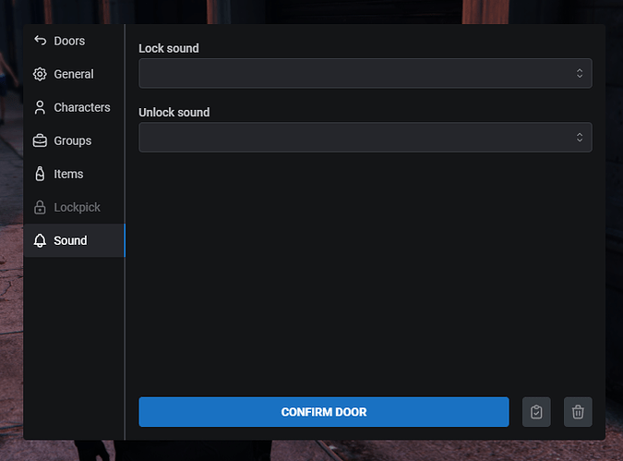623x461 pixels.
Task: Click the Unlock sound chevron arrows
Action: (580, 138)
